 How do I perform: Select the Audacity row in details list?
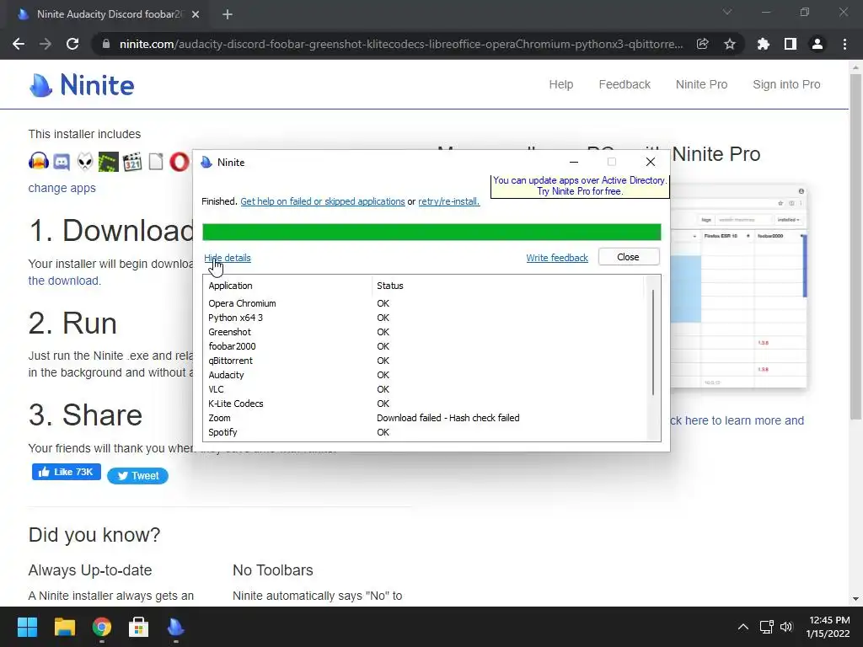click(x=424, y=375)
